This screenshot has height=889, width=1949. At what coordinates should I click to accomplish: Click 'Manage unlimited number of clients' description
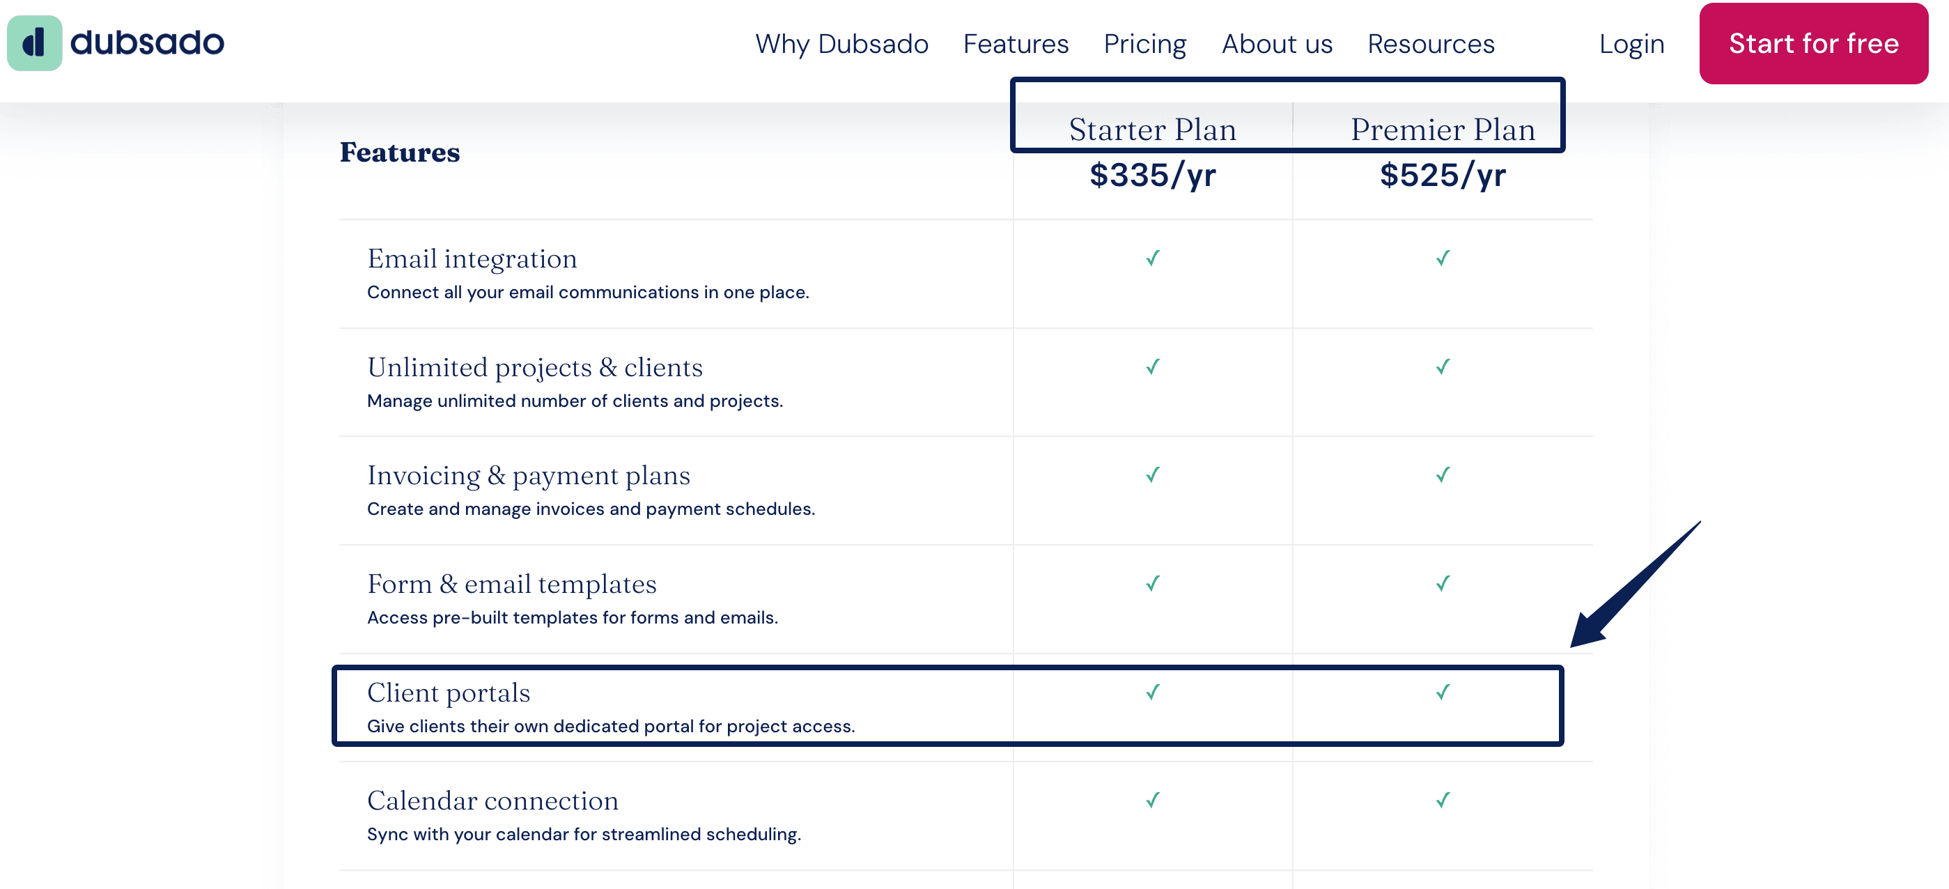pos(575,400)
